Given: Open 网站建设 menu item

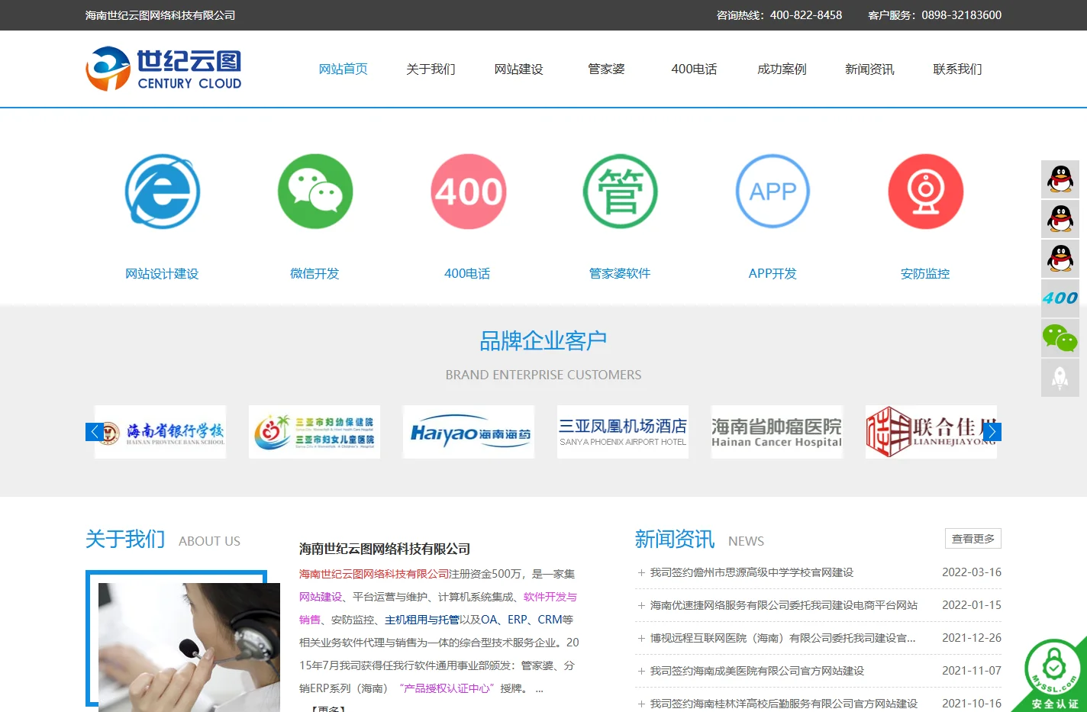Looking at the screenshot, I should [x=519, y=69].
